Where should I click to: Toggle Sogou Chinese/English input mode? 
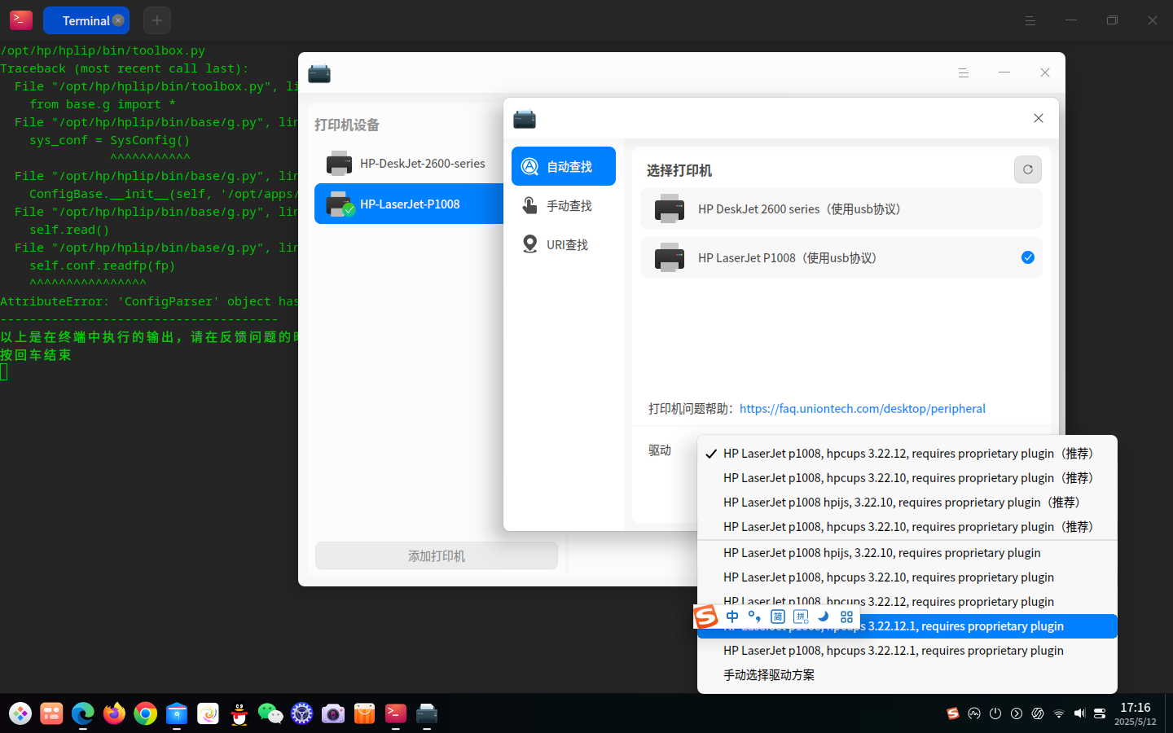[x=732, y=617]
